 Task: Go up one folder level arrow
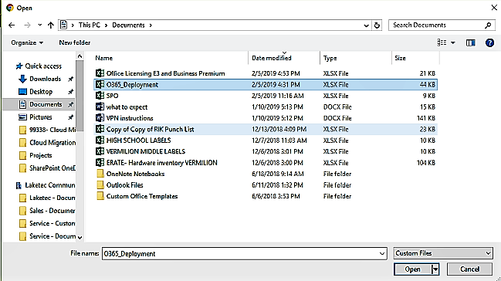tap(50, 25)
